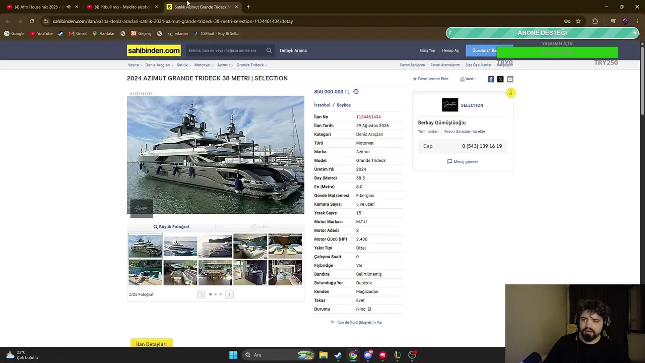Show previous page of photo thumbnails
The width and height of the screenshot is (645, 363).
pos(202,294)
